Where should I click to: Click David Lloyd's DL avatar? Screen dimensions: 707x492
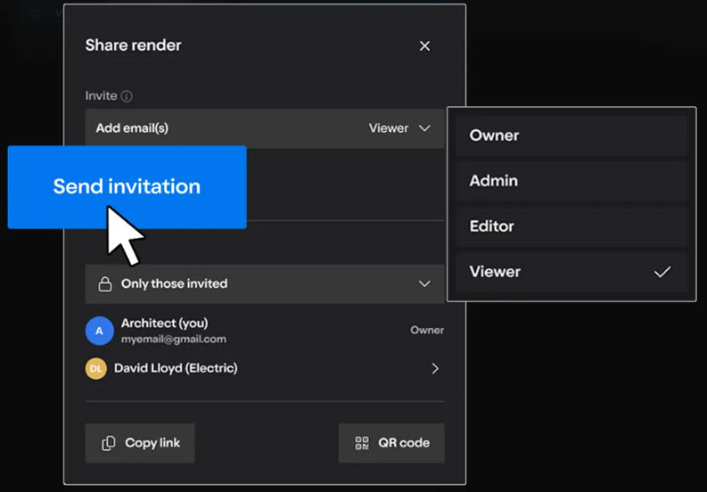coord(95,368)
